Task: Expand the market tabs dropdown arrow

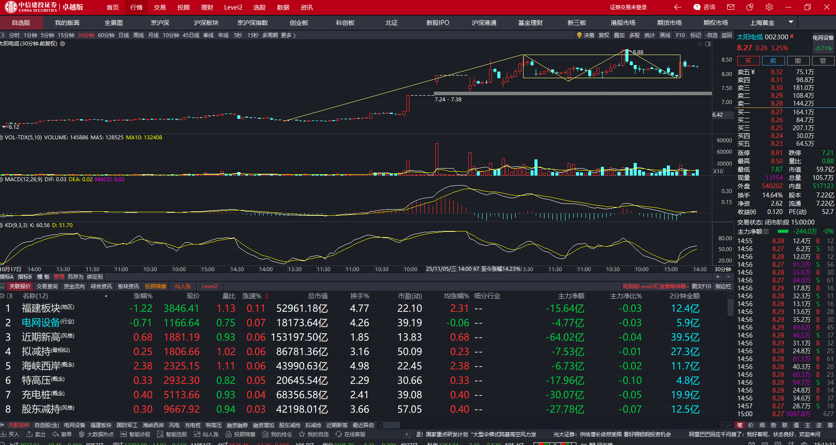Action: (791, 22)
